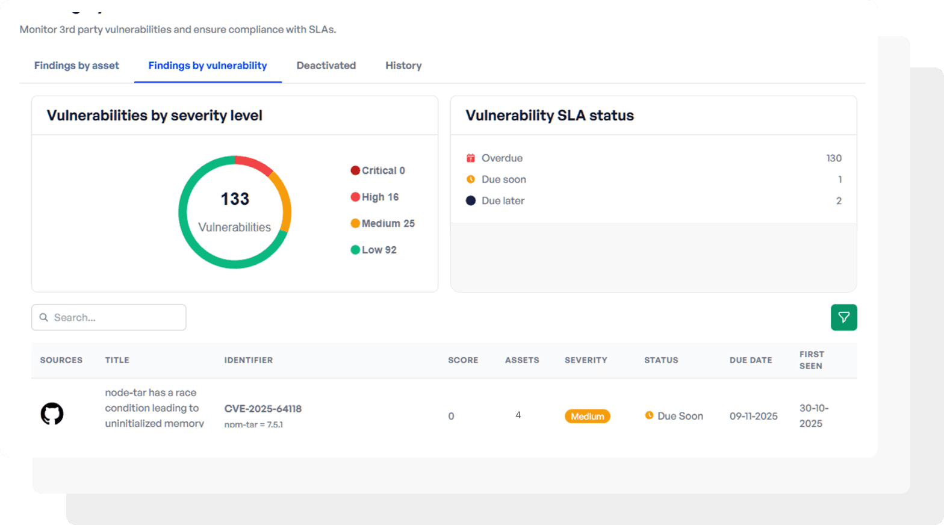Click the Due later dark dot
This screenshot has height=525, width=944.
tap(471, 200)
